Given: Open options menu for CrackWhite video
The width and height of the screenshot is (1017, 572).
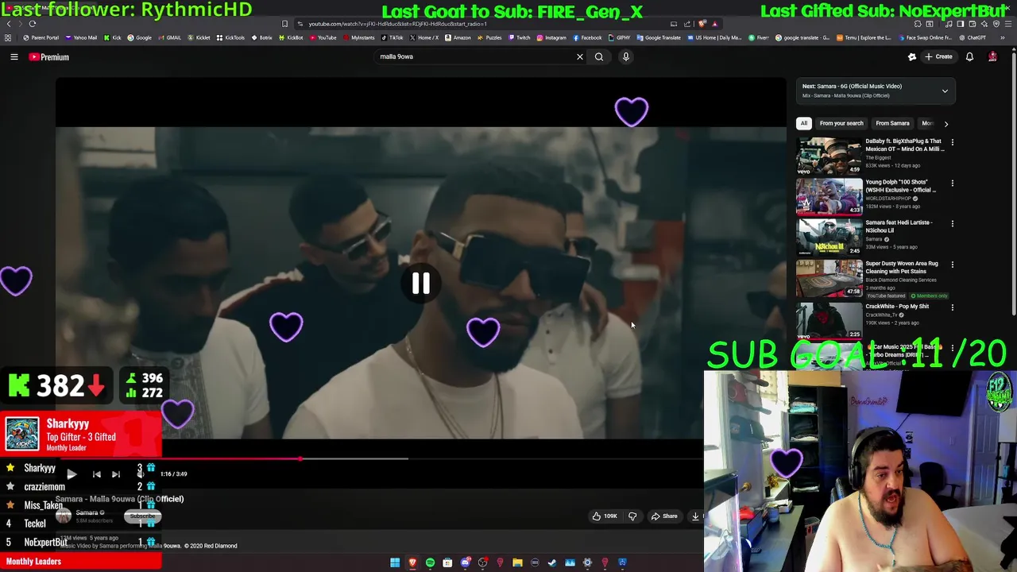Looking at the screenshot, I should (x=953, y=307).
